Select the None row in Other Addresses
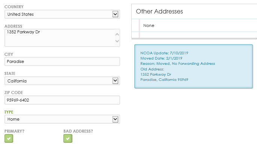This screenshot has width=257, height=154. point(149,25)
